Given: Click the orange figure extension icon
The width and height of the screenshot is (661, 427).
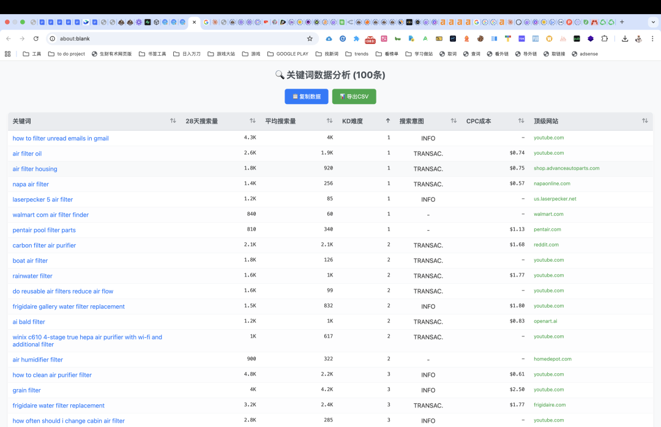Looking at the screenshot, I should (466, 39).
